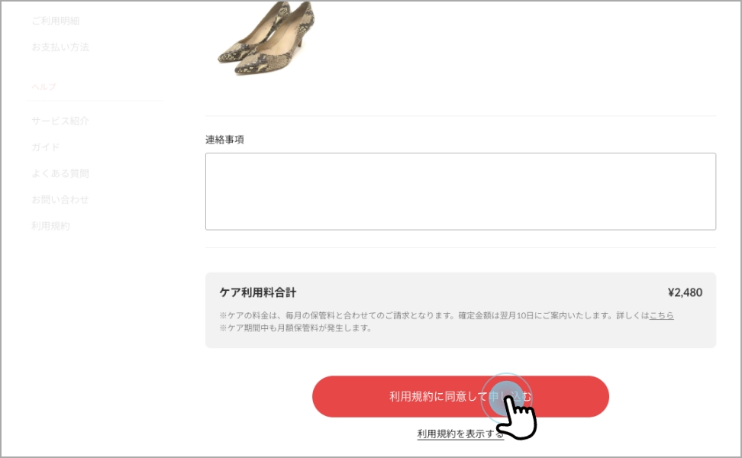
Task: Click the red 利用規約に同意して申し込む button
Action: pos(460,396)
